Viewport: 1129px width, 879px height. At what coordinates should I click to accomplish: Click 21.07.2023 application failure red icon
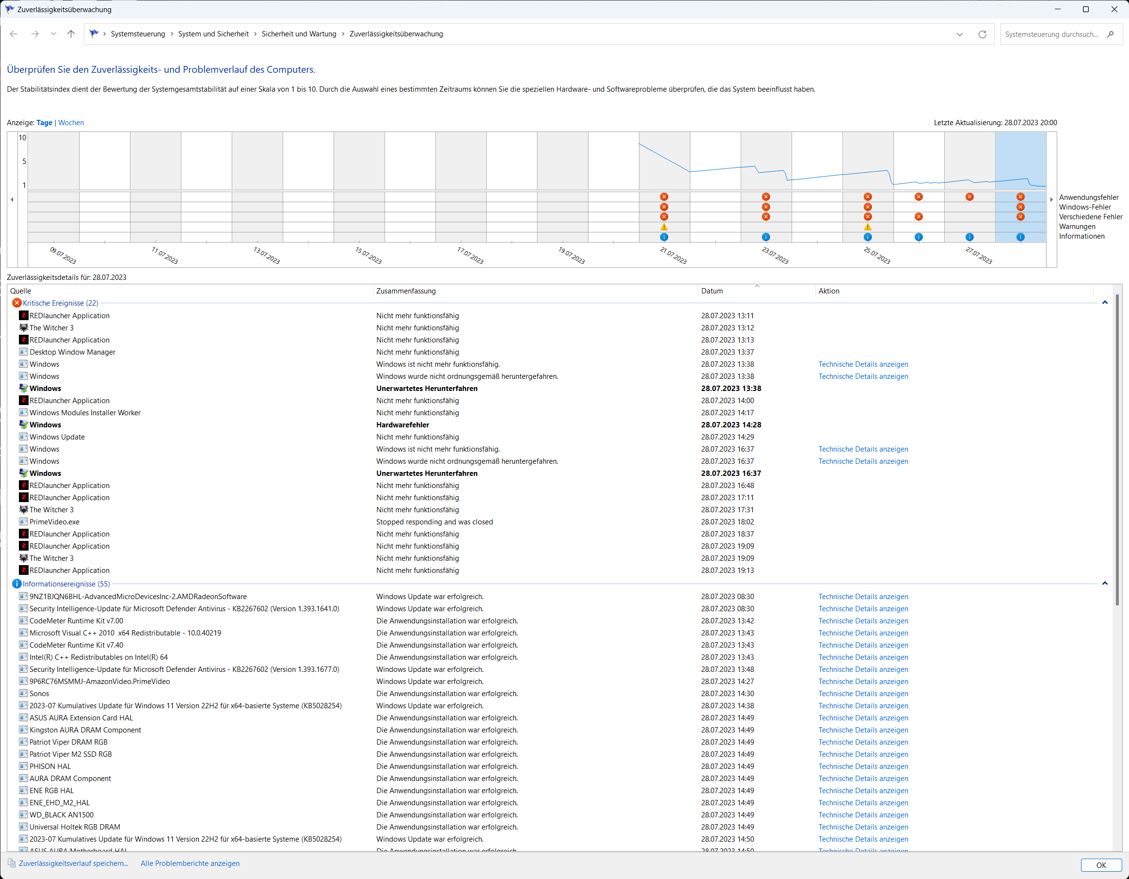click(x=664, y=197)
